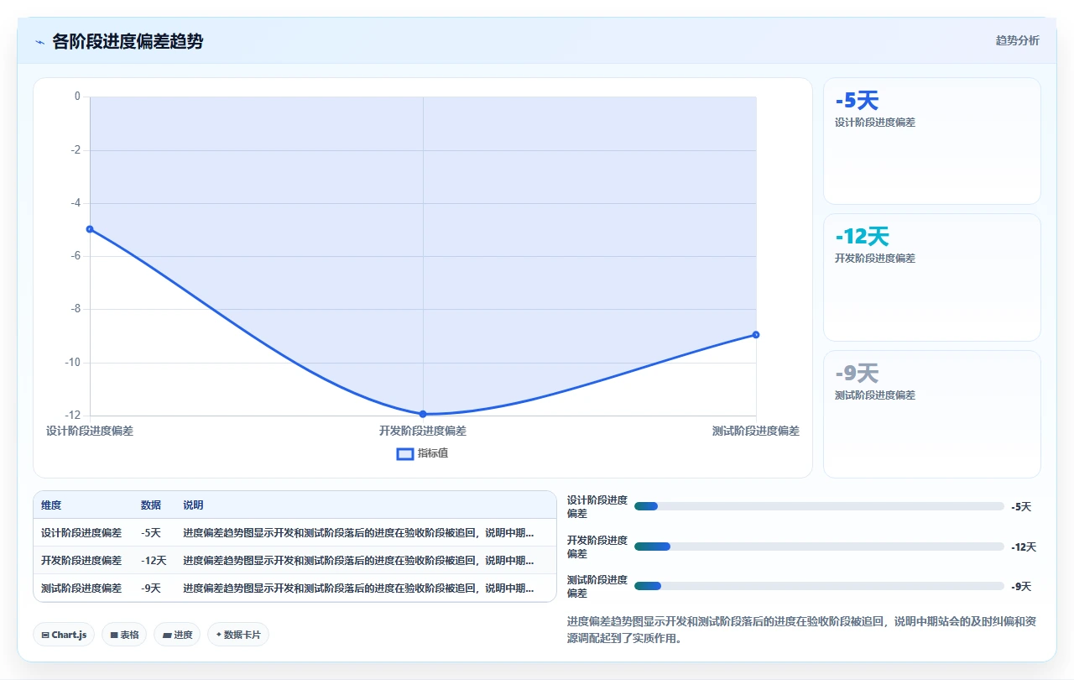The width and height of the screenshot is (1074, 680).
Task: Click the chart data point at -12
Action: pyautogui.click(x=423, y=414)
